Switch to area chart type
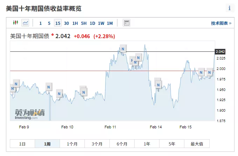This screenshot has height=156, width=238. point(25,23)
